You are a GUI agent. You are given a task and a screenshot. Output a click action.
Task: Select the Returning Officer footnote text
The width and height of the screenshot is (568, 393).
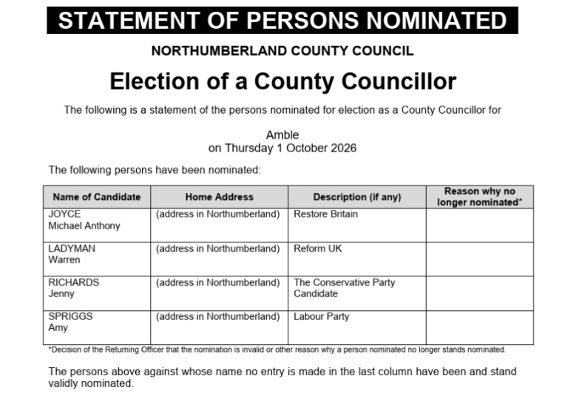(x=277, y=350)
